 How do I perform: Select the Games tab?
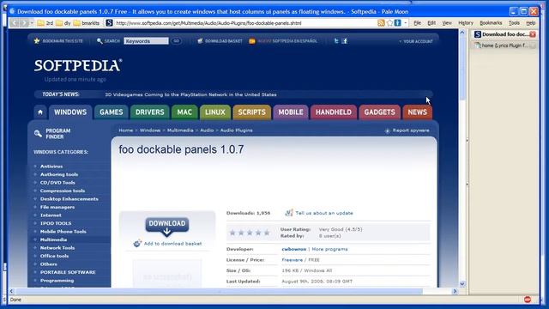111,112
